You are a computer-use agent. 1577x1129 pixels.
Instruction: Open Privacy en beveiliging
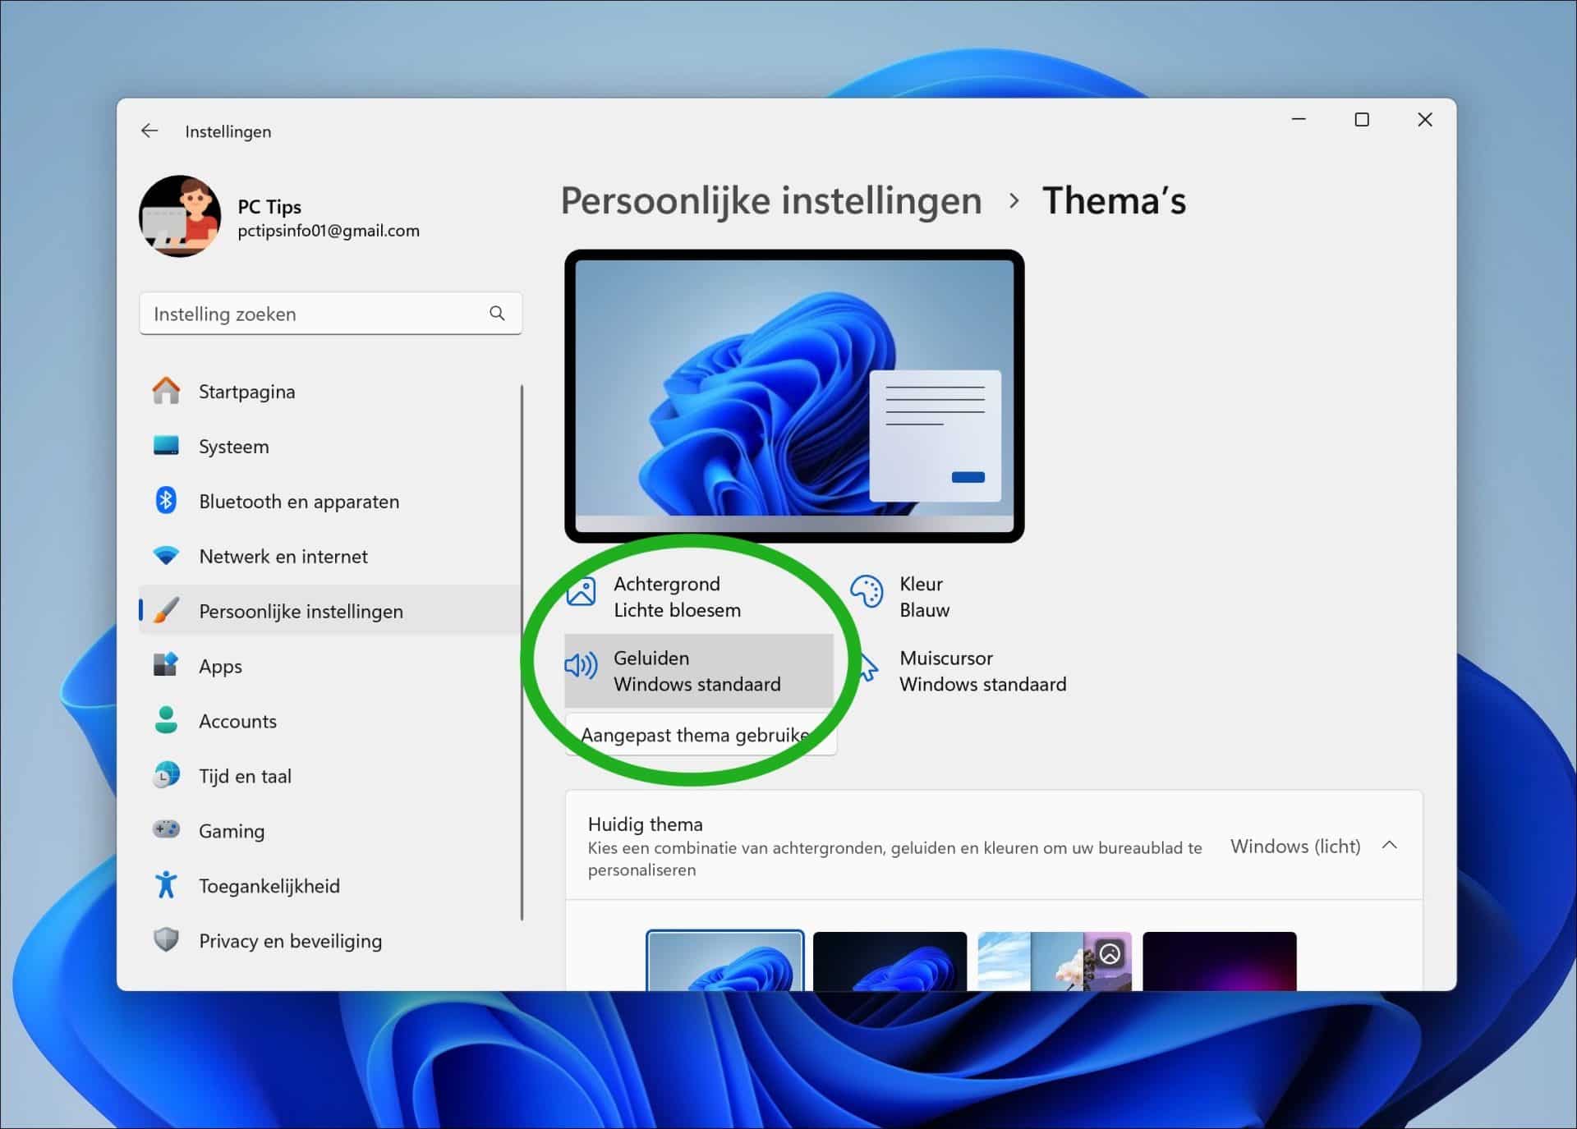click(330, 941)
